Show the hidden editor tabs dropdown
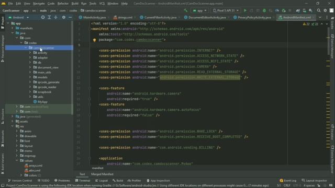 pyautogui.click(x=320, y=17)
